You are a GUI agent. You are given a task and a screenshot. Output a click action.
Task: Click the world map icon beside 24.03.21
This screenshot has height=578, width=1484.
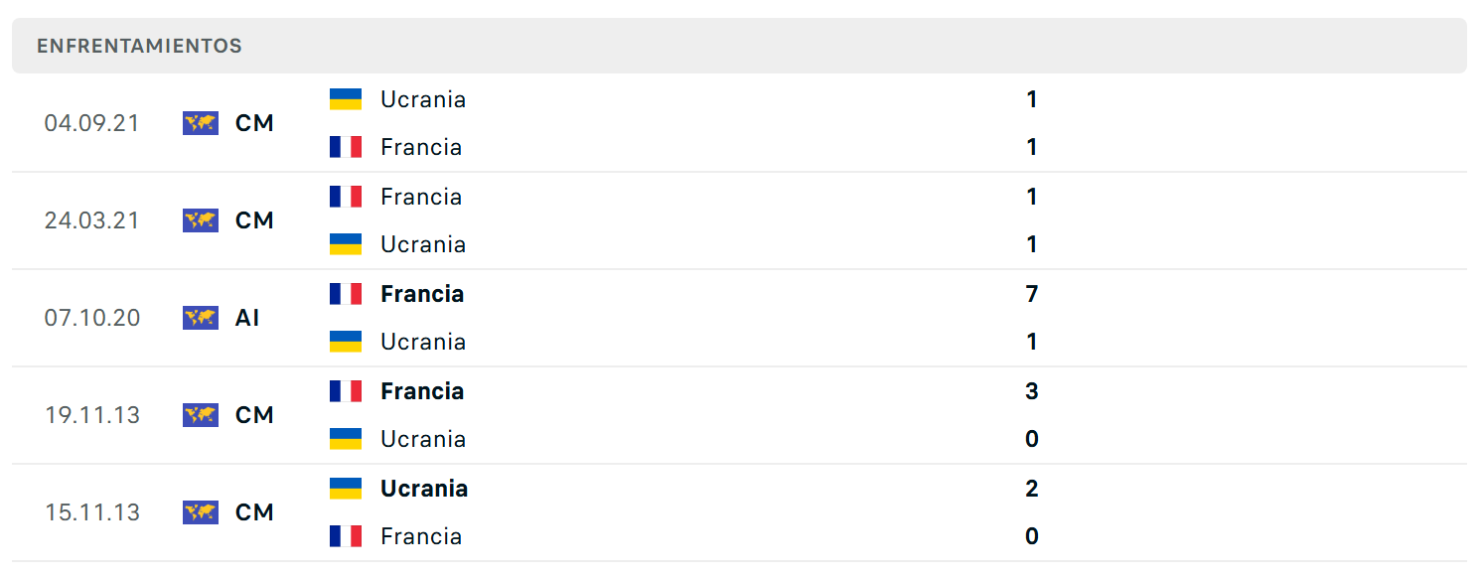201,220
